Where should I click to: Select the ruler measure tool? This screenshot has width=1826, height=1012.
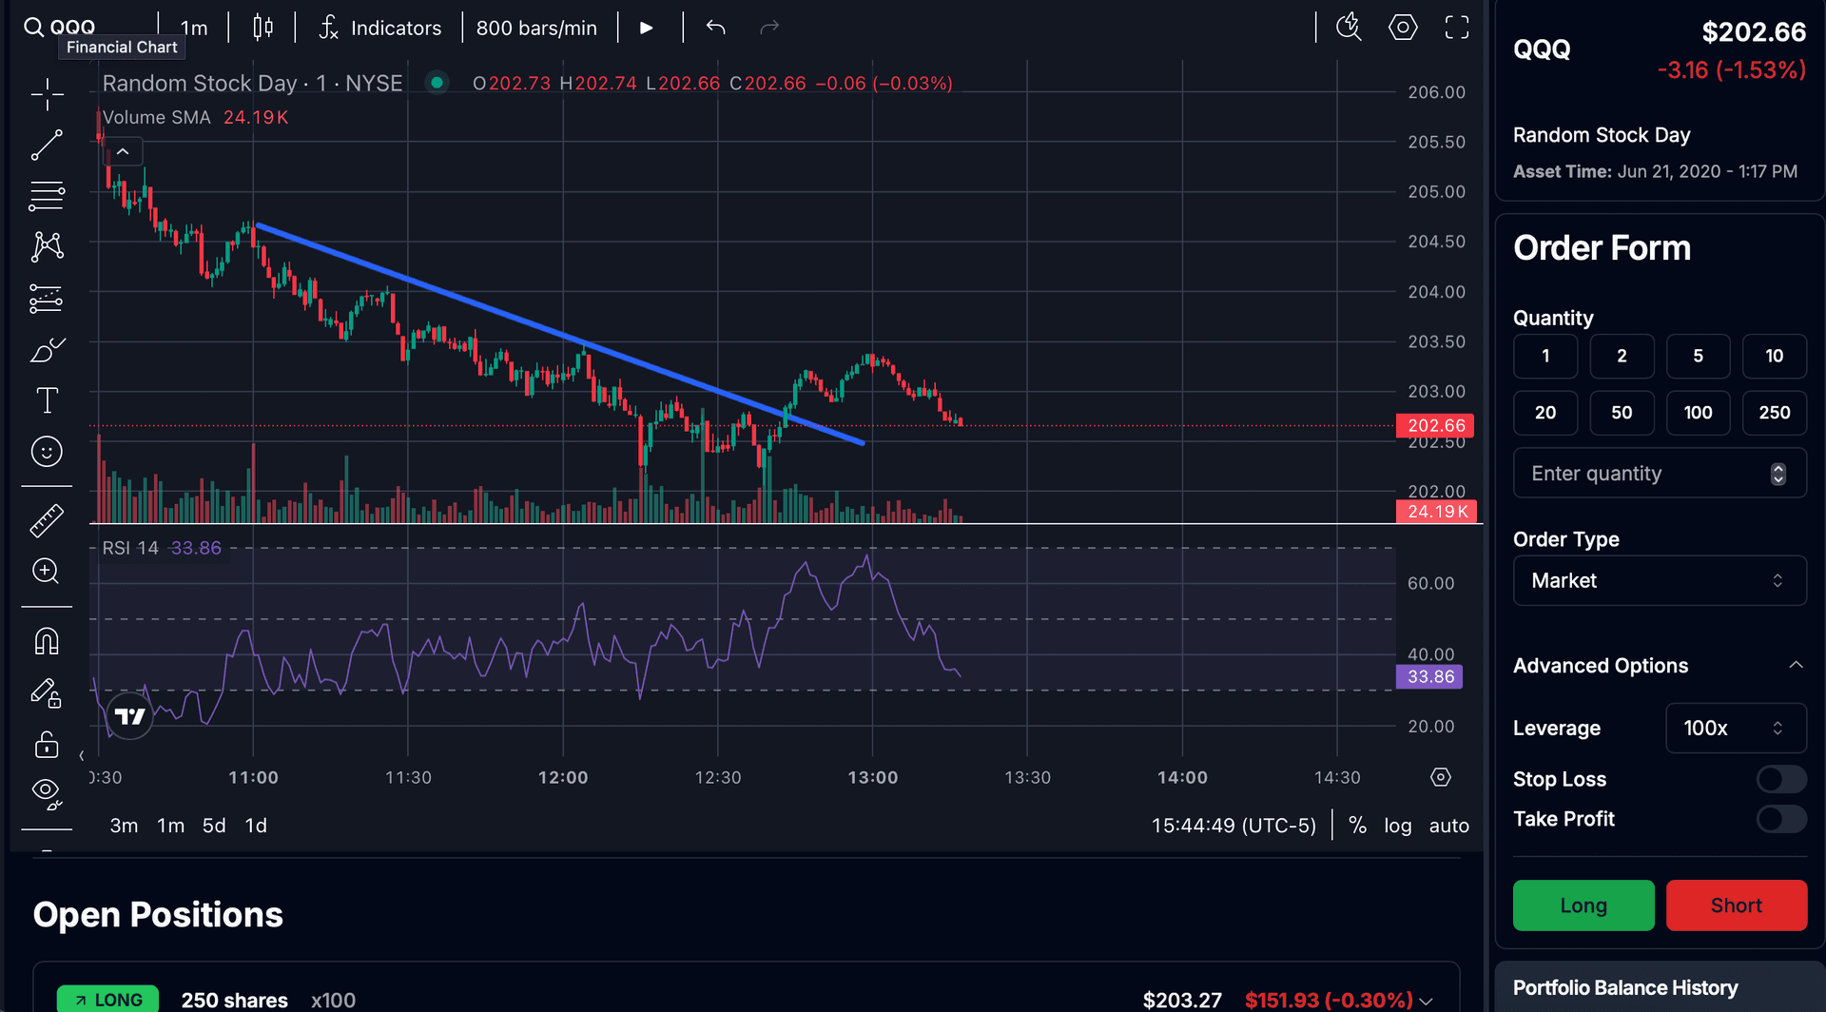pos(47,520)
